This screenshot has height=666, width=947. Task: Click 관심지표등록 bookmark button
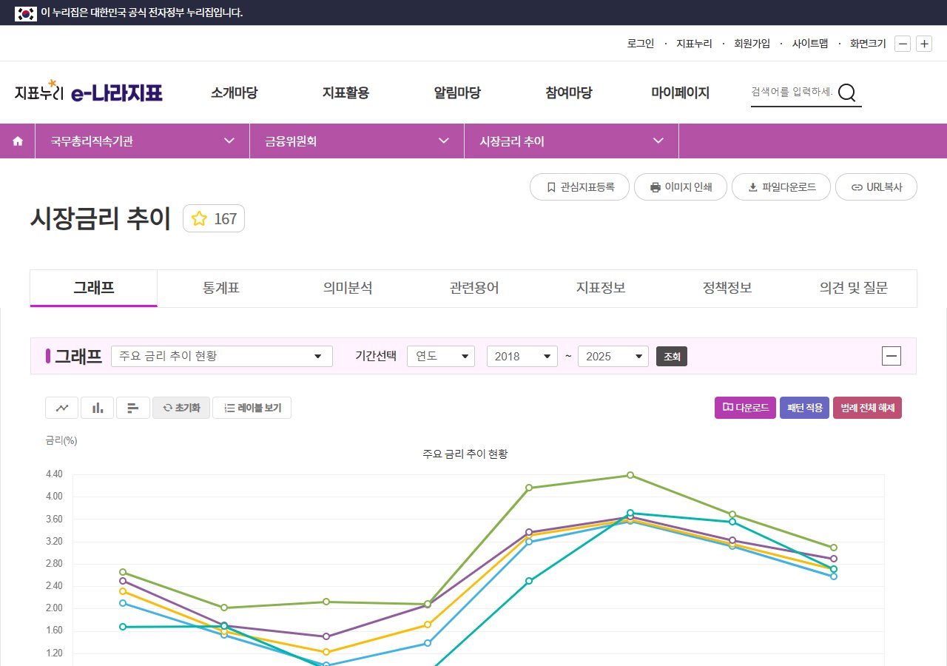point(579,187)
